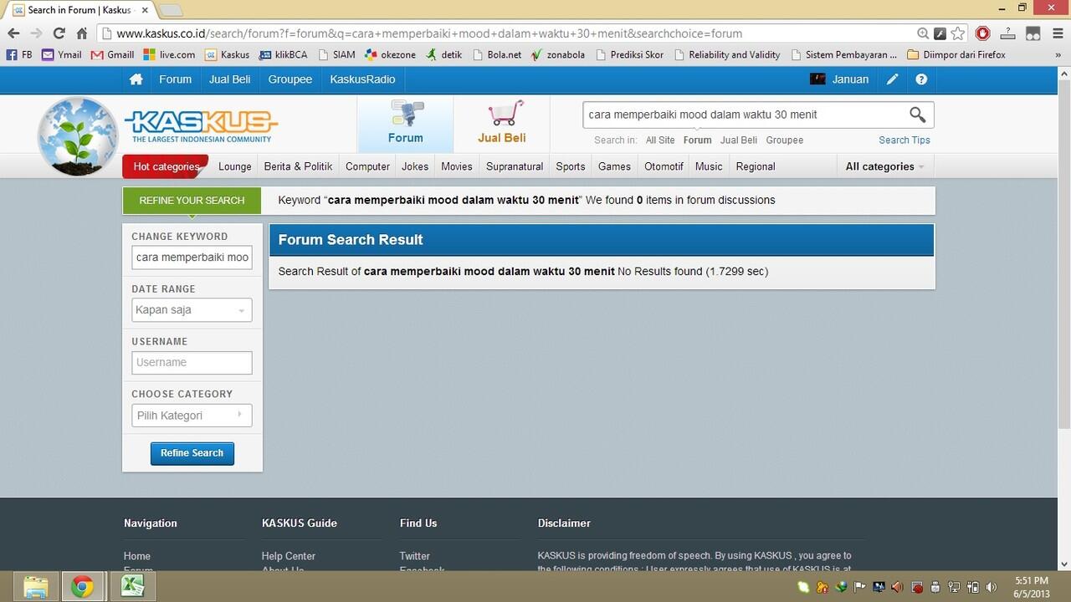Viewport: 1071px width, 602px height.
Task: Click into the main search box
Action: coord(743,115)
